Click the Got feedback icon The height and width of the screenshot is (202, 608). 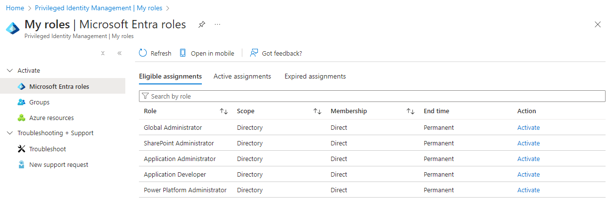click(x=254, y=53)
